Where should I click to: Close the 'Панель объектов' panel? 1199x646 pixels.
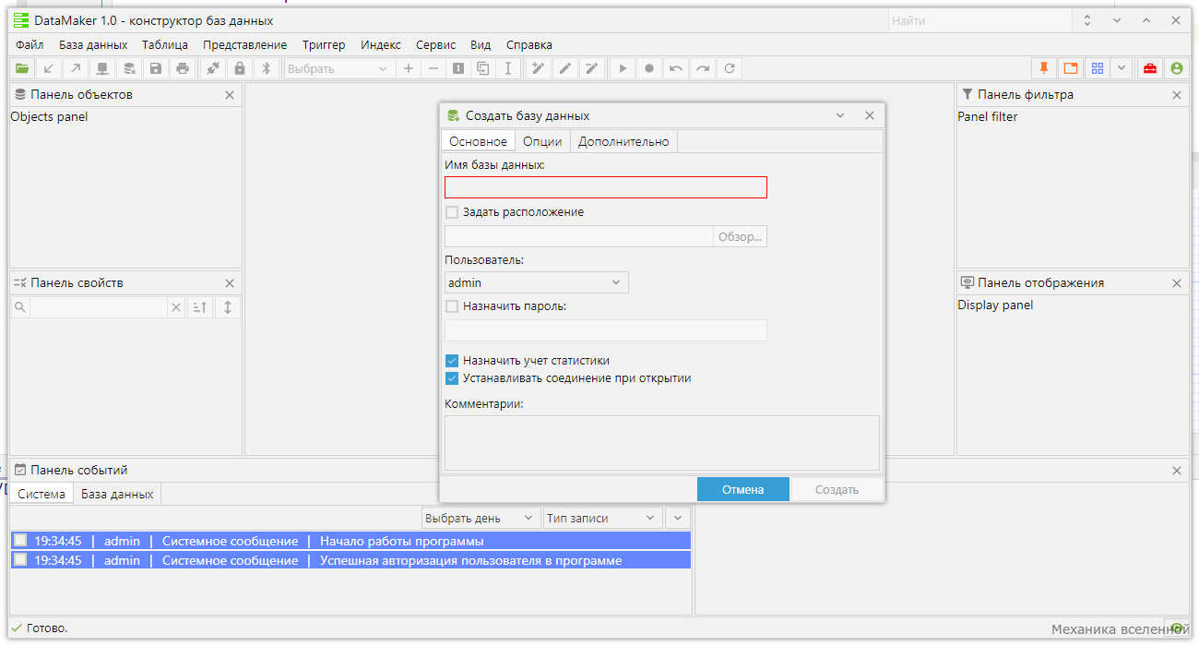click(x=230, y=95)
